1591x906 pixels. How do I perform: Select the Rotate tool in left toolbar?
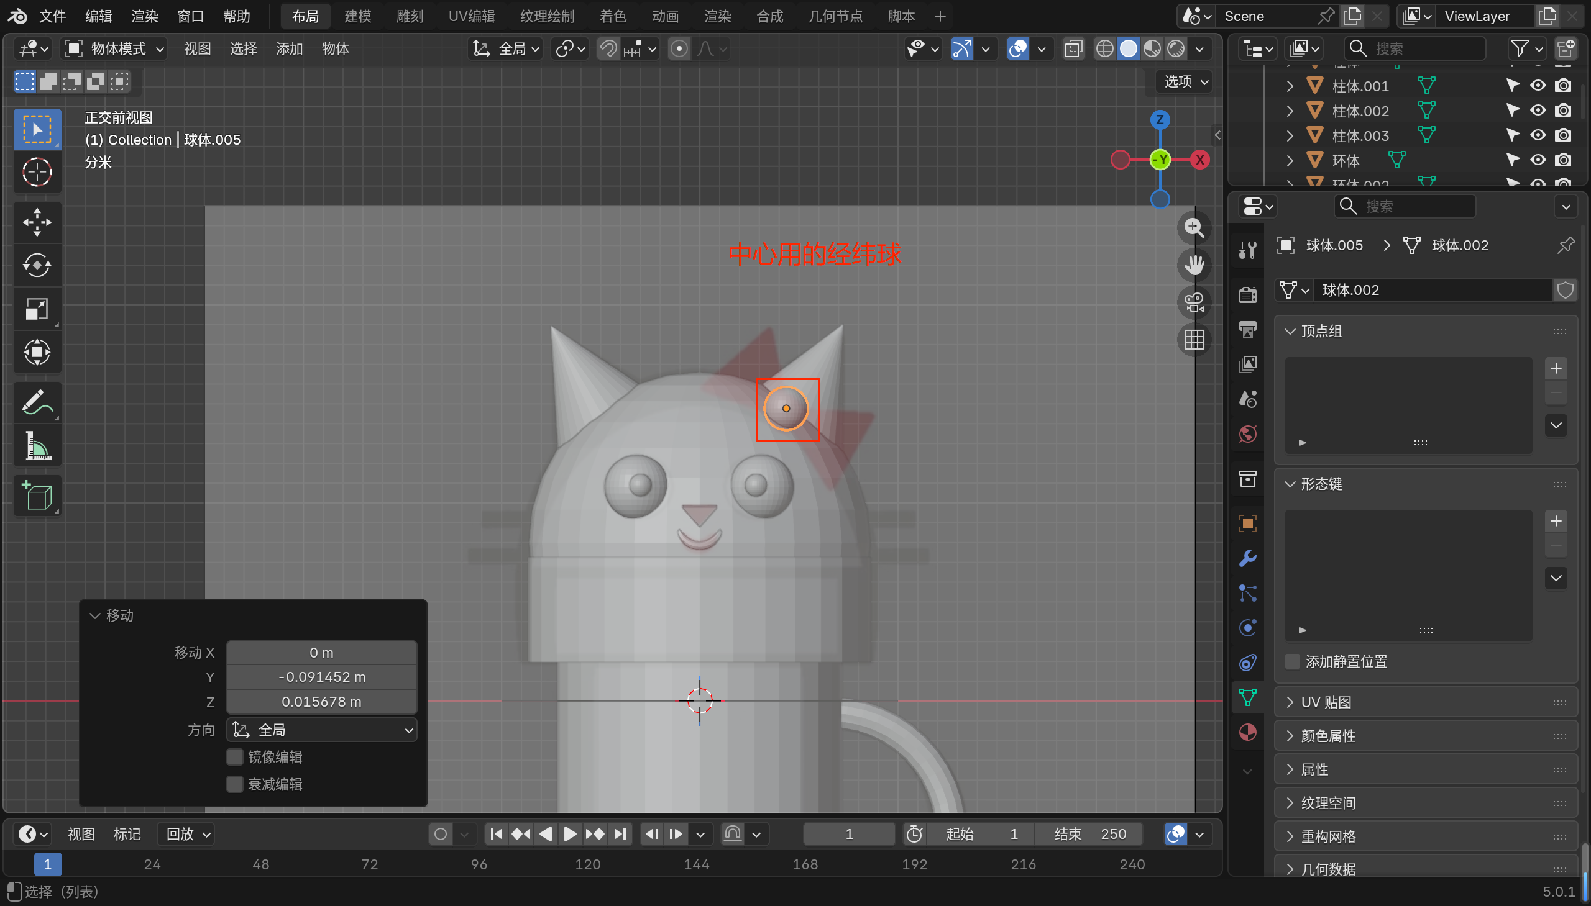pyautogui.click(x=37, y=266)
